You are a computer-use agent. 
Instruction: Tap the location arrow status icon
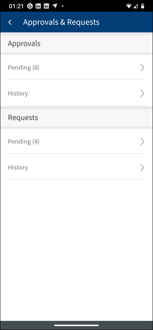54,6
